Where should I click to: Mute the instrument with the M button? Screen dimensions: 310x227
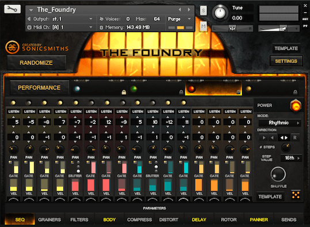point(203,26)
